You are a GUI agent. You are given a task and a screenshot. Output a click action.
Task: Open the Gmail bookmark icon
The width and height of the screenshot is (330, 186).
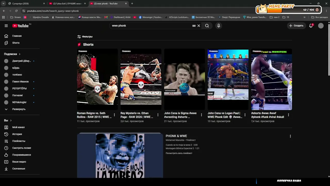click(106, 17)
